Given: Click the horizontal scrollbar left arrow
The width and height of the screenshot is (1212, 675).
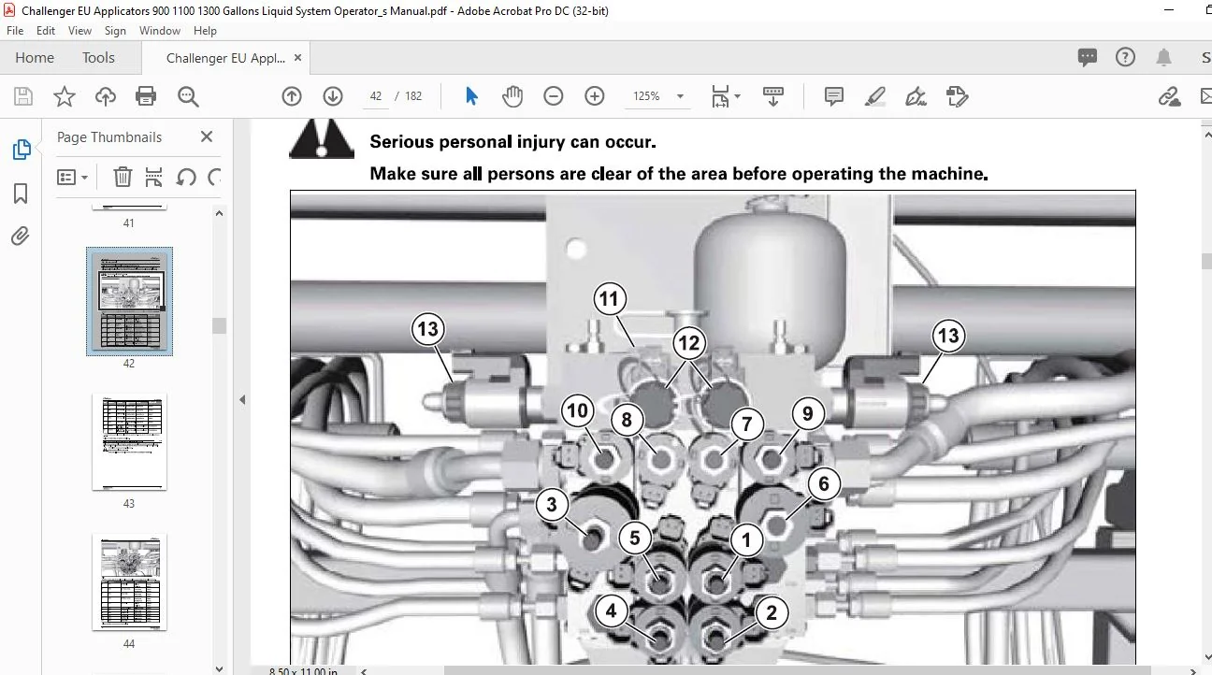Looking at the screenshot, I should pos(366,670).
